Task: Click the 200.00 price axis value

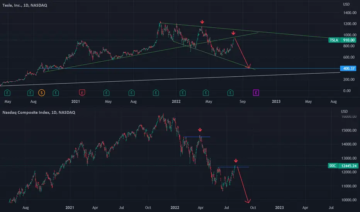Action: [x=349, y=79]
